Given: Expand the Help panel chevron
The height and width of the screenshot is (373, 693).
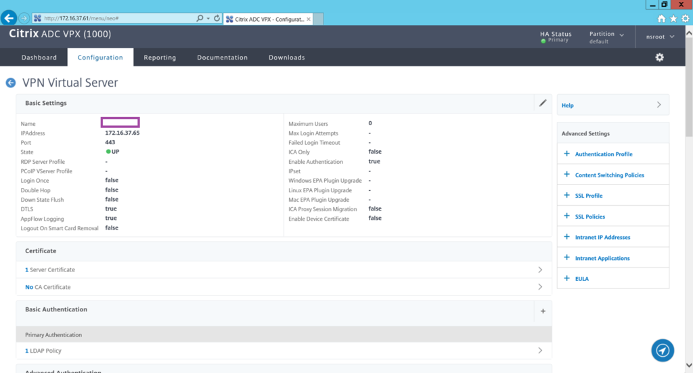Looking at the screenshot, I should 659,105.
